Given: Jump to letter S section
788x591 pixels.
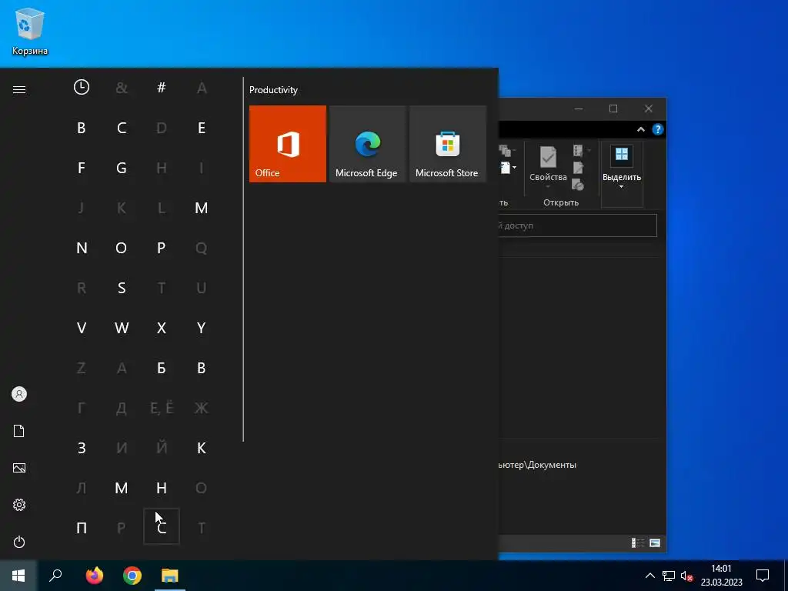Looking at the screenshot, I should (121, 288).
